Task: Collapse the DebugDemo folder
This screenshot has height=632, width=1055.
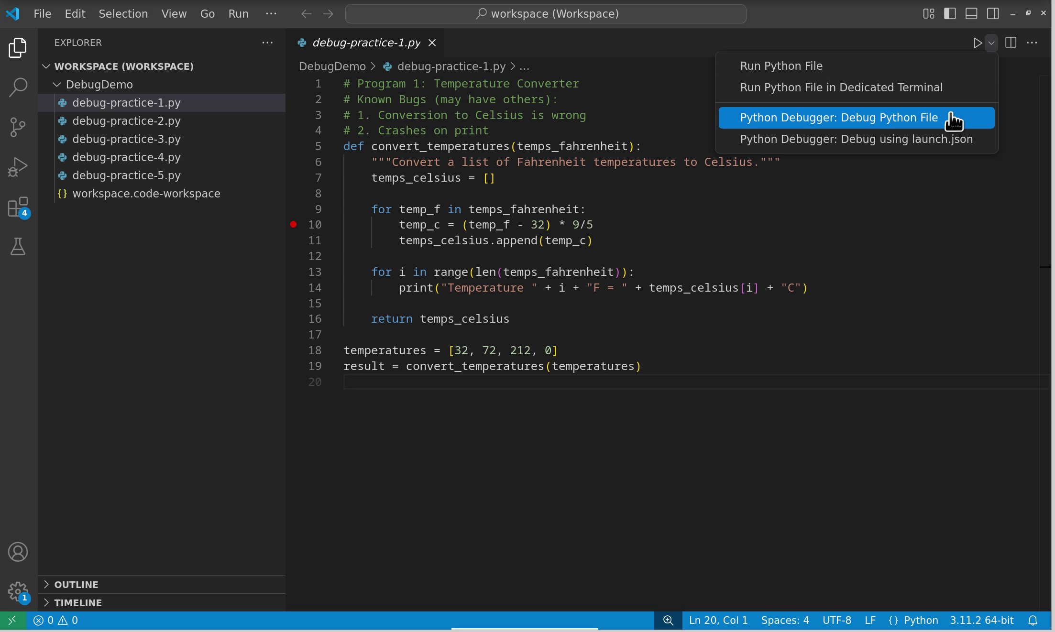Action: click(99, 85)
